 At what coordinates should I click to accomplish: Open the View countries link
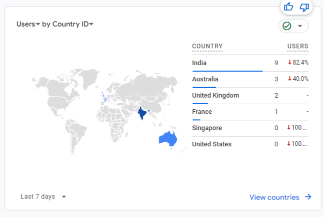coord(274,197)
